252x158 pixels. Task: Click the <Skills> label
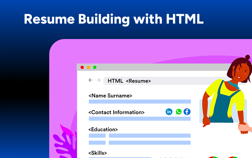coord(97,153)
